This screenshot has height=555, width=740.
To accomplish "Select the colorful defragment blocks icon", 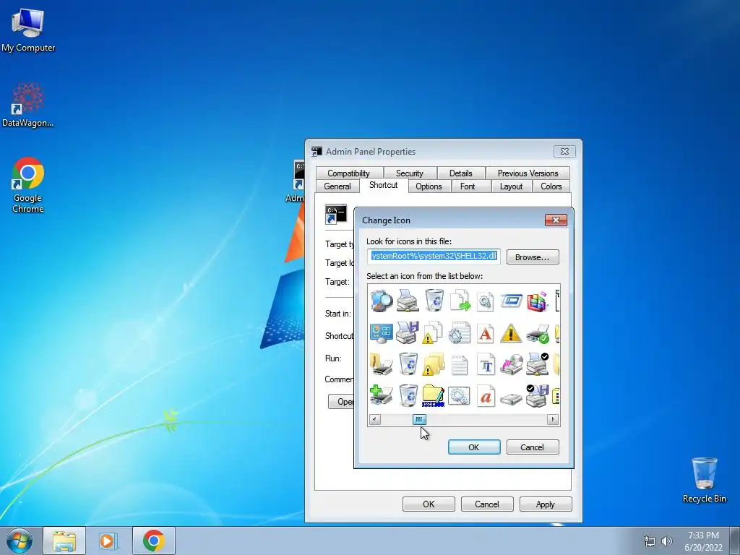I will pyautogui.click(x=537, y=301).
